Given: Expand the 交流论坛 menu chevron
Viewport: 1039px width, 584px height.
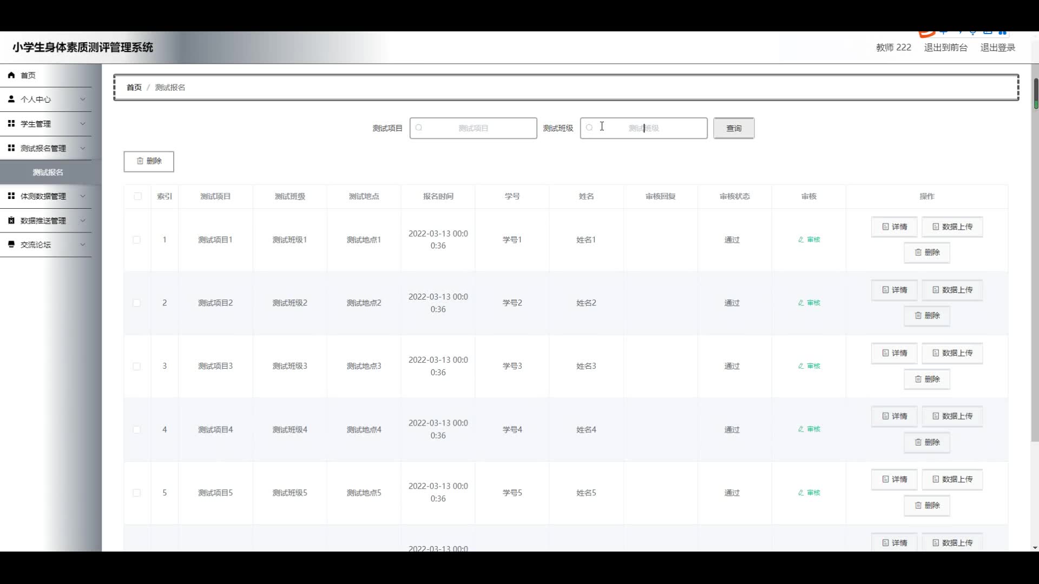Looking at the screenshot, I should coord(83,244).
